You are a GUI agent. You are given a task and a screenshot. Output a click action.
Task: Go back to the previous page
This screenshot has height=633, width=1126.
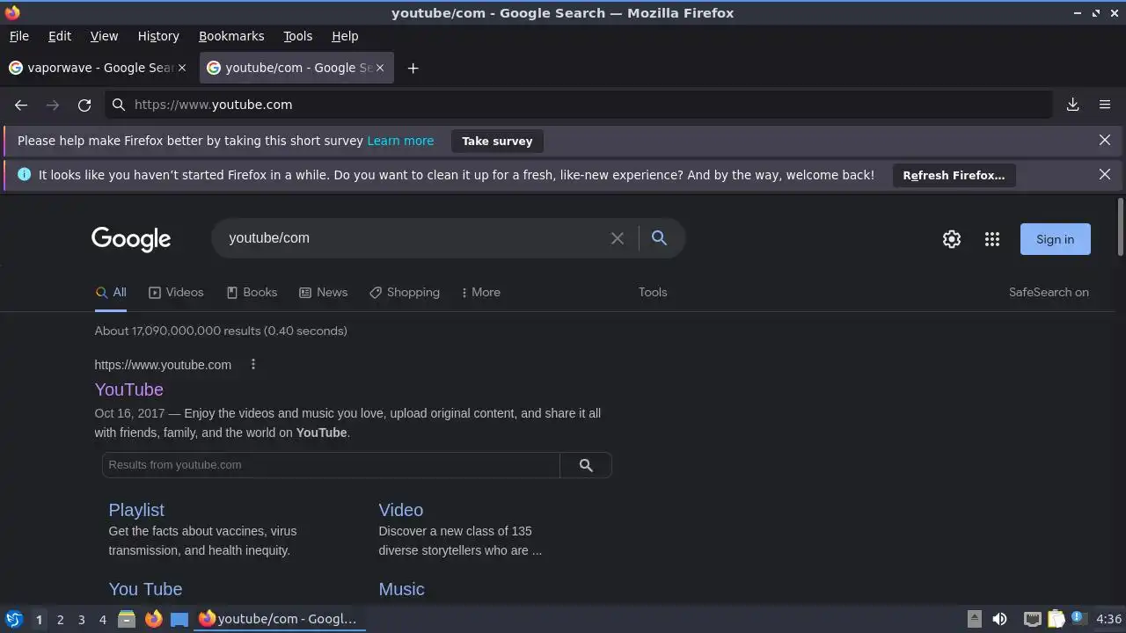tap(21, 105)
